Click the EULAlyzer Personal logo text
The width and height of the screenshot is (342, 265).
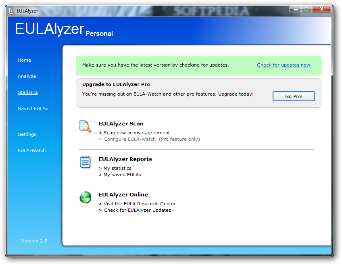[64, 29]
